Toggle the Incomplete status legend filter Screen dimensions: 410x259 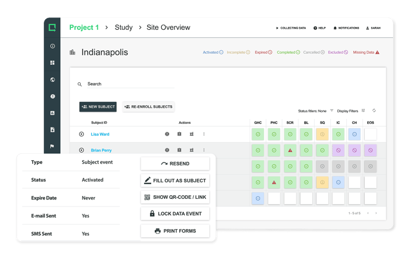coord(238,53)
